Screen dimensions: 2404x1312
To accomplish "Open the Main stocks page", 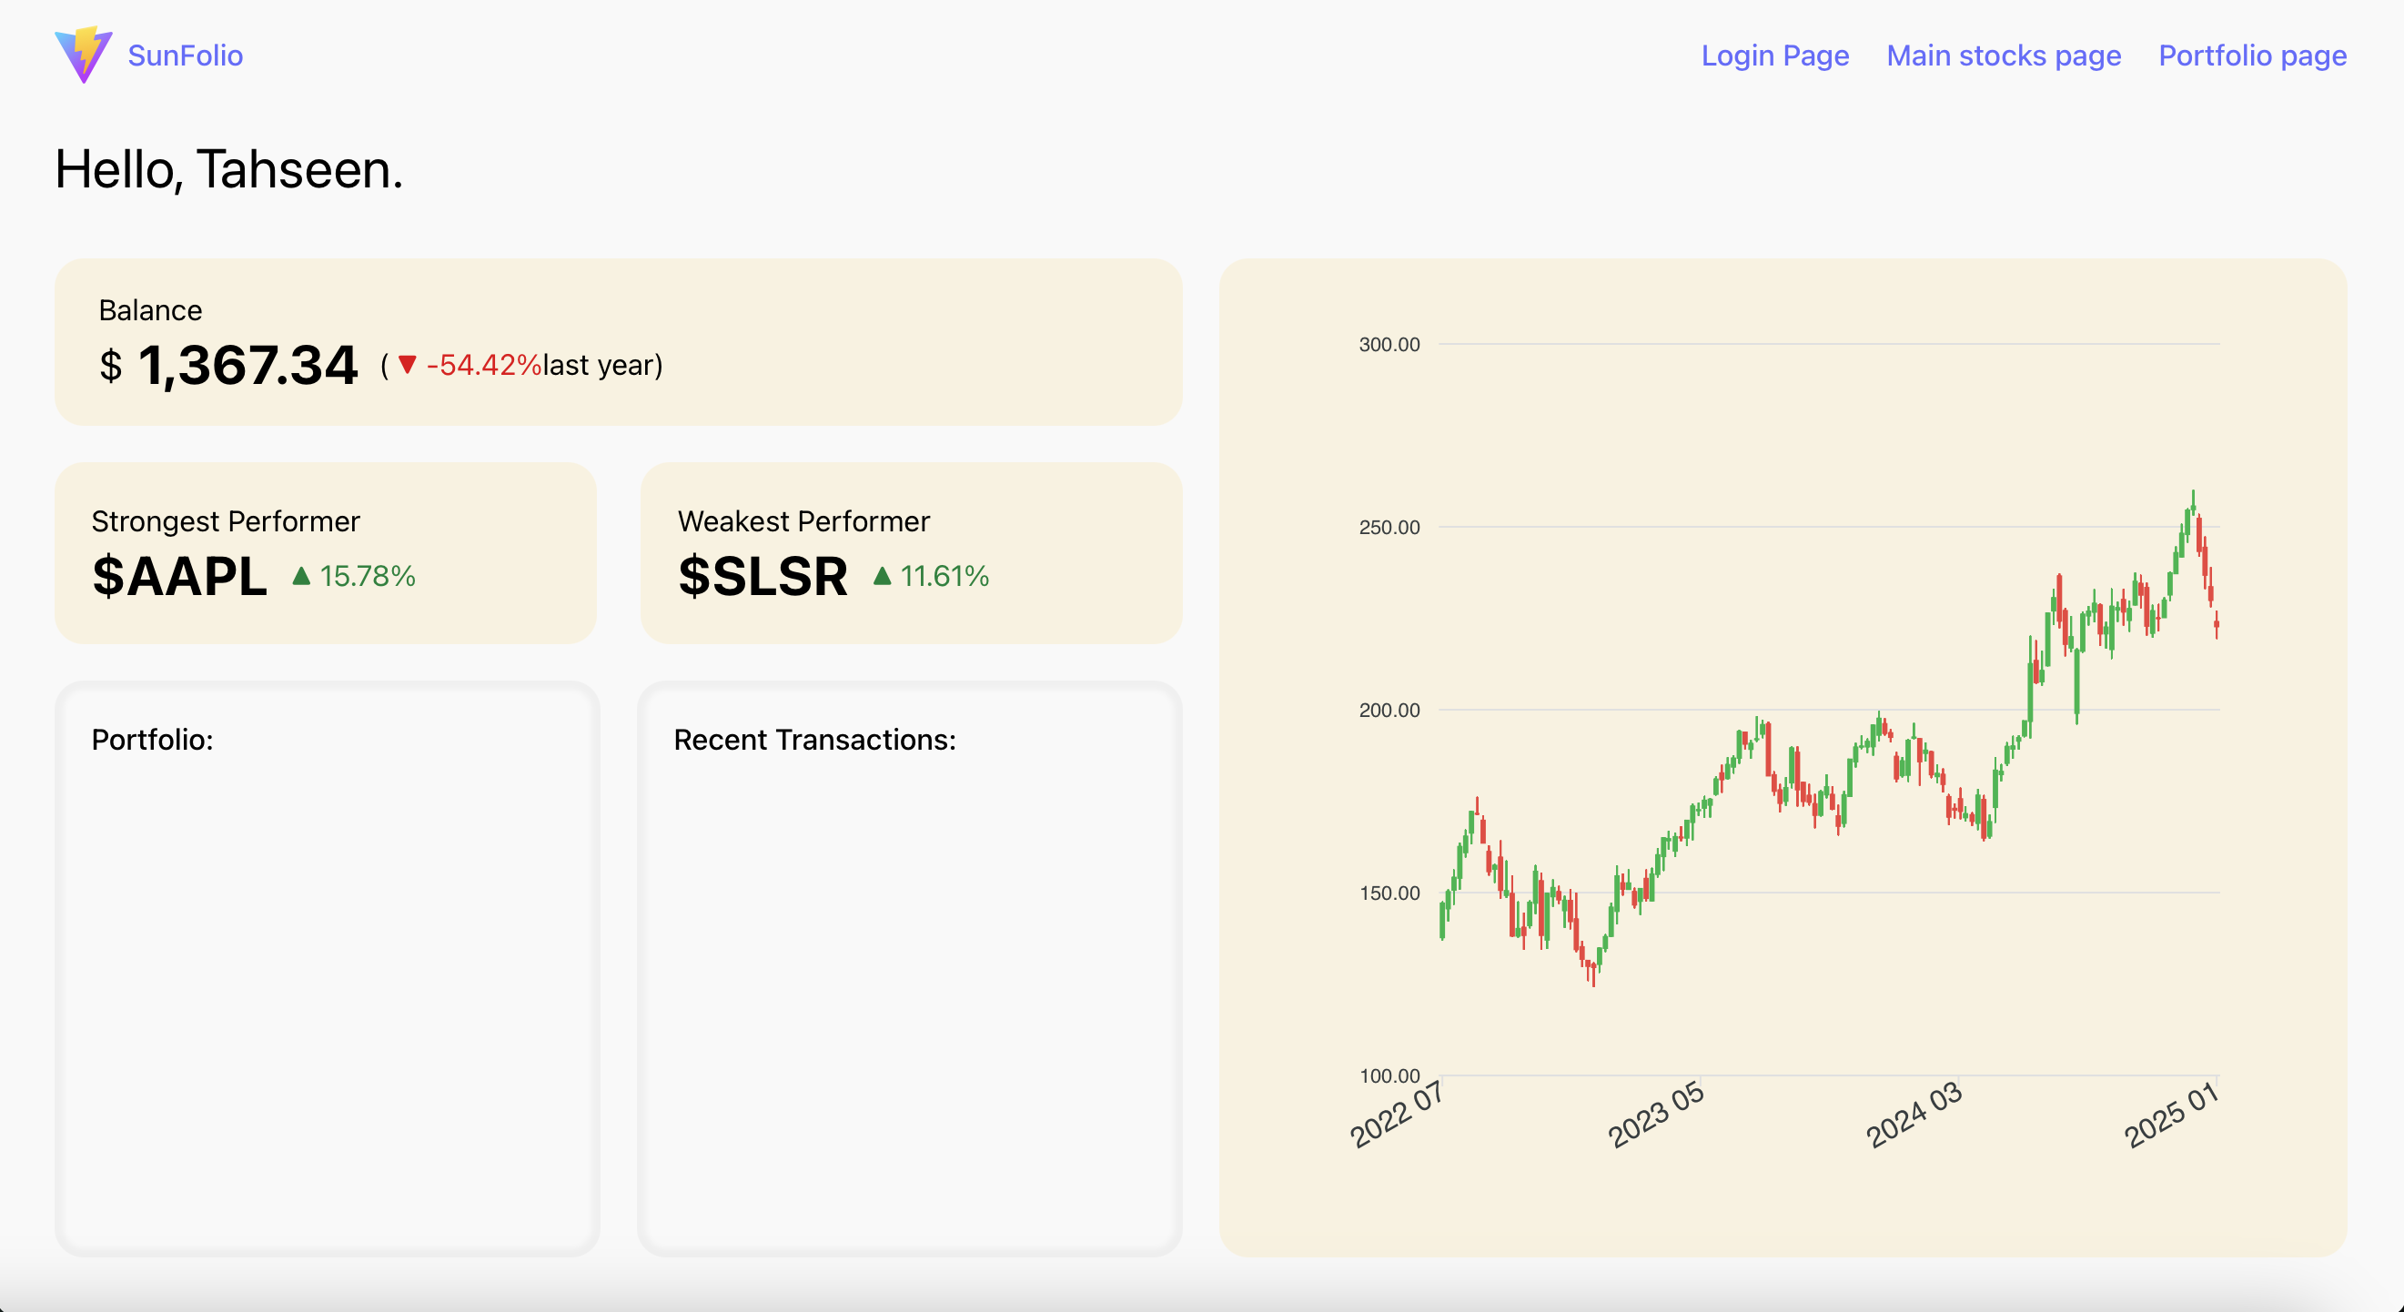I will [x=2003, y=56].
